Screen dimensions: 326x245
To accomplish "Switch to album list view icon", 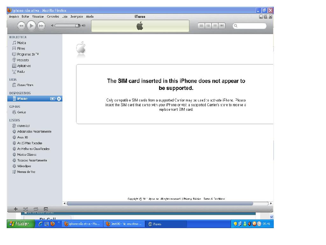I will click(208, 26).
